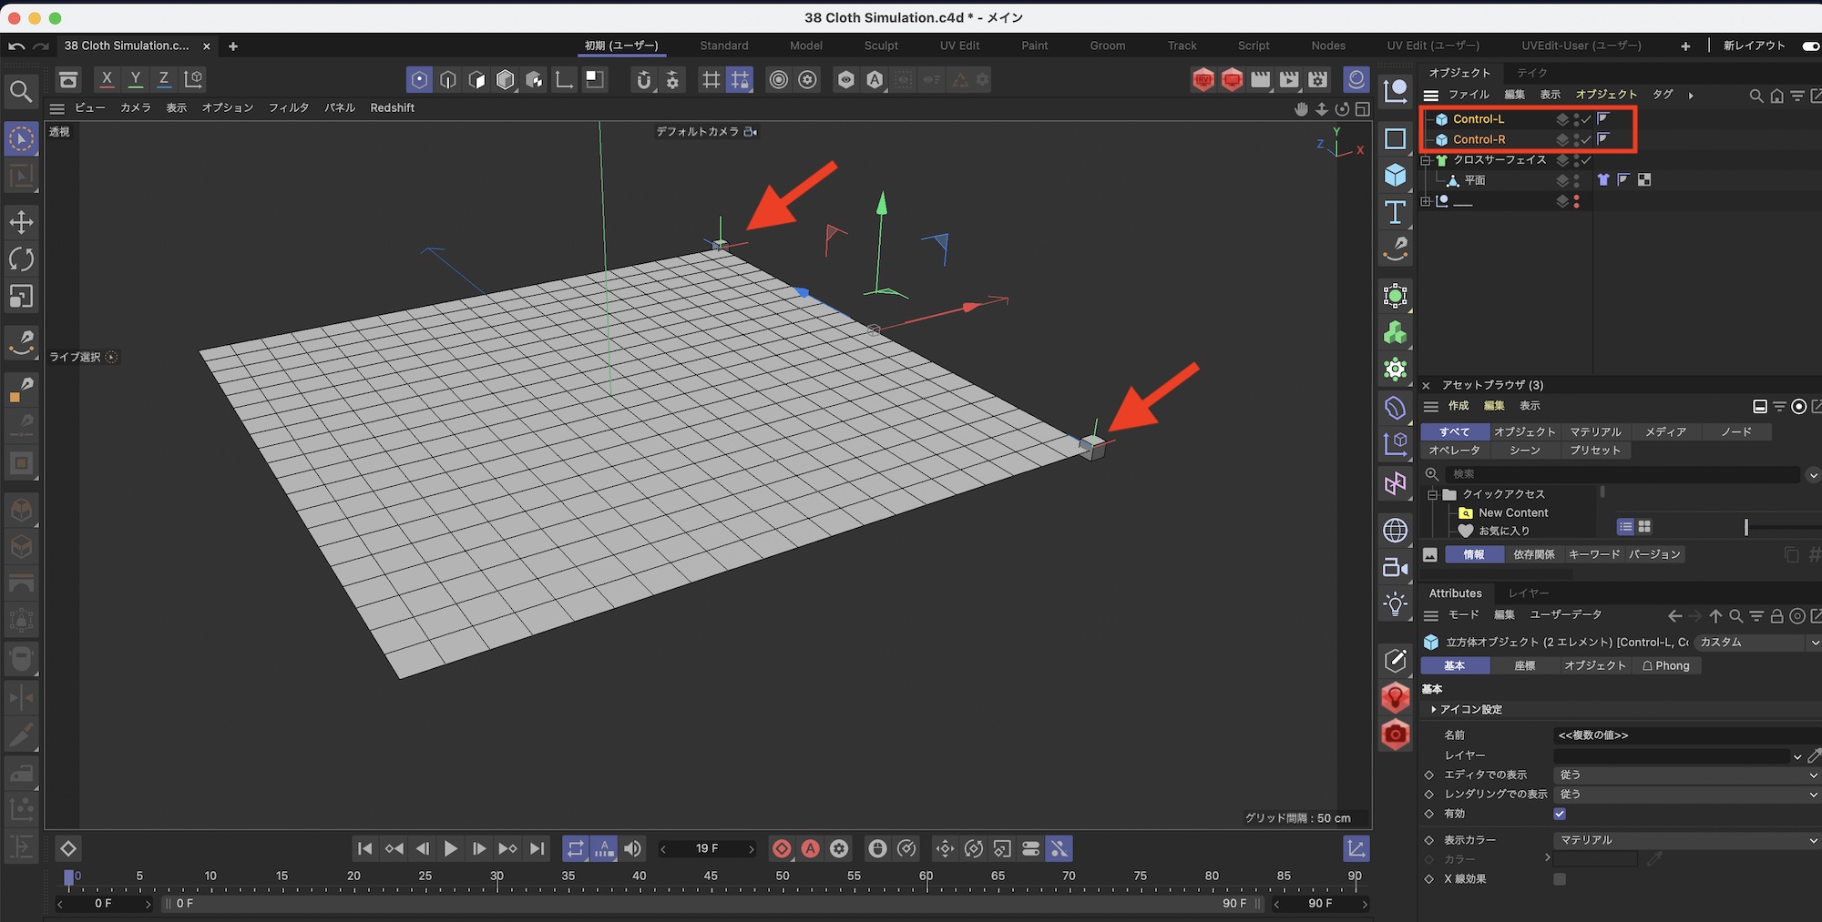Viewport: 1822px width, 922px height.
Task: Select the Rotate tool in left toolbar
Action: (x=21, y=259)
